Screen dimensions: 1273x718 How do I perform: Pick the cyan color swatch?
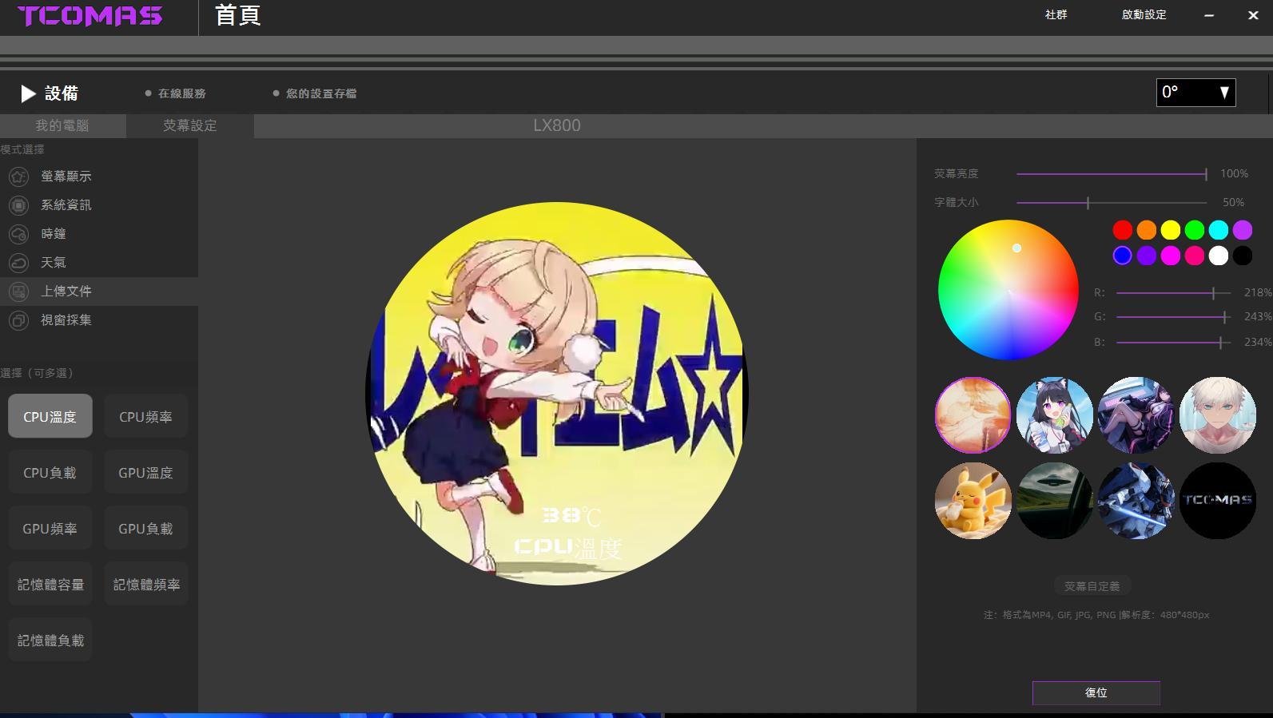click(1218, 230)
